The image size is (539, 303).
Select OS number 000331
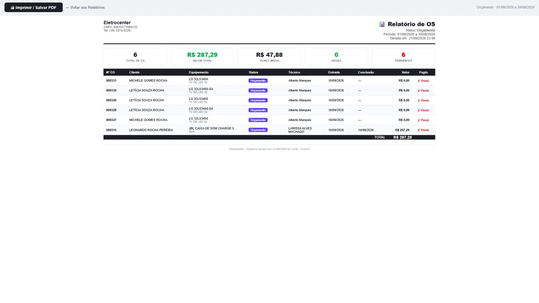pyautogui.click(x=111, y=81)
